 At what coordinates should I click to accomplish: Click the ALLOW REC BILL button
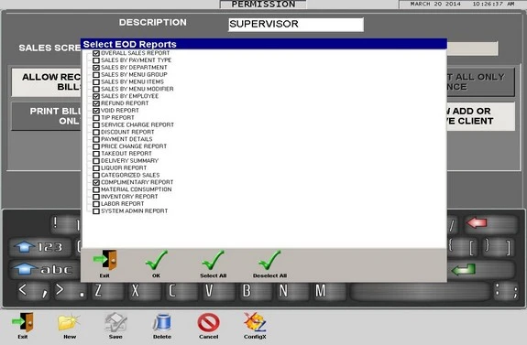coord(47,81)
